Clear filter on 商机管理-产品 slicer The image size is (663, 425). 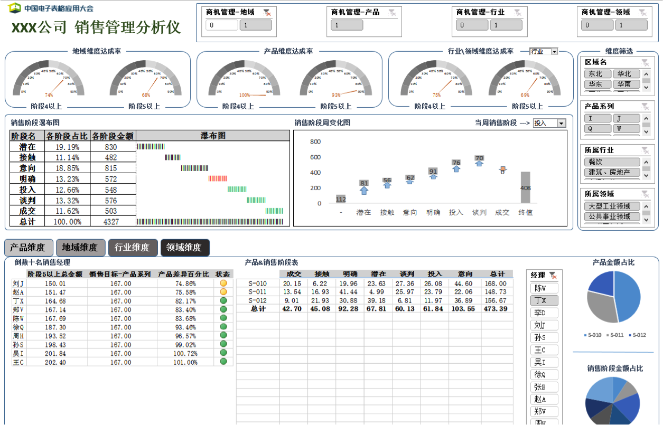[392, 12]
